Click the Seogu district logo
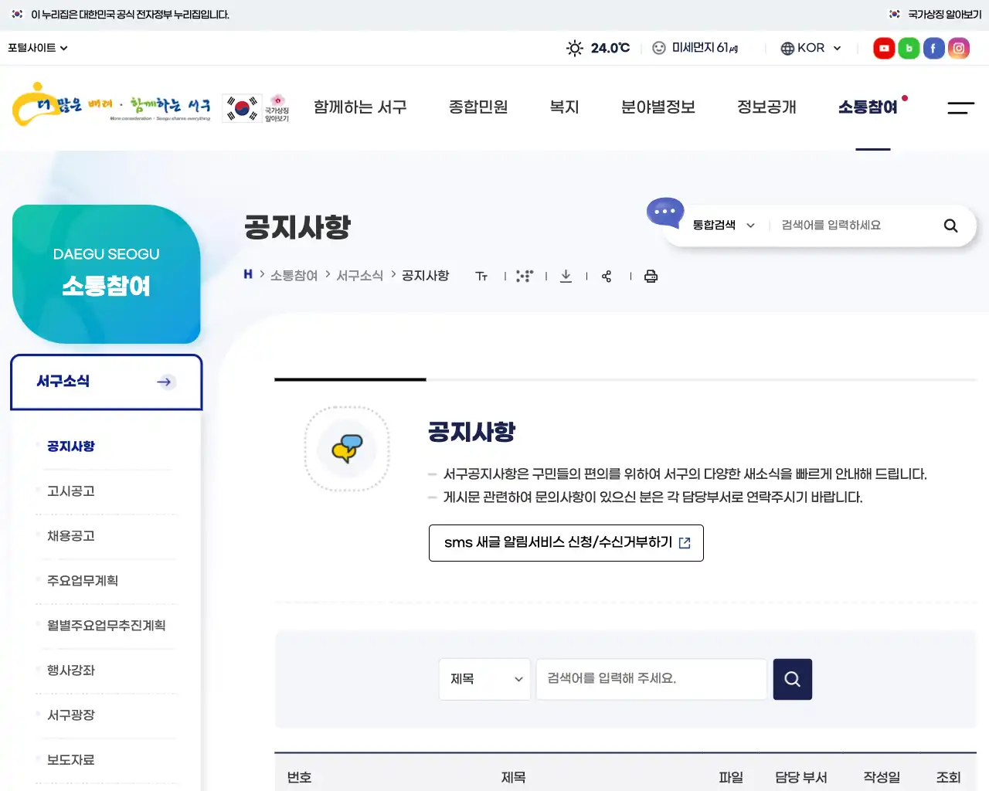 (111, 104)
